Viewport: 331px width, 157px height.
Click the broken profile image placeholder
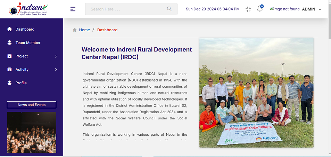click(x=284, y=9)
